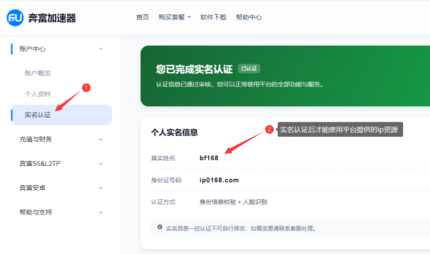
Task: Click the 账户中心 sidebar heading
Action: click(33, 49)
